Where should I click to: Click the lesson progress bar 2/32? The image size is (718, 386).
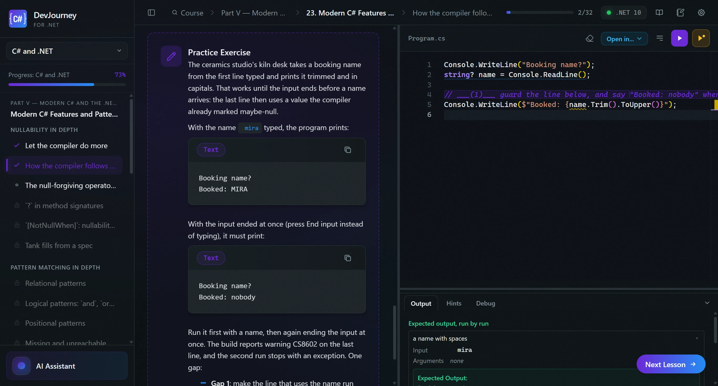540,13
